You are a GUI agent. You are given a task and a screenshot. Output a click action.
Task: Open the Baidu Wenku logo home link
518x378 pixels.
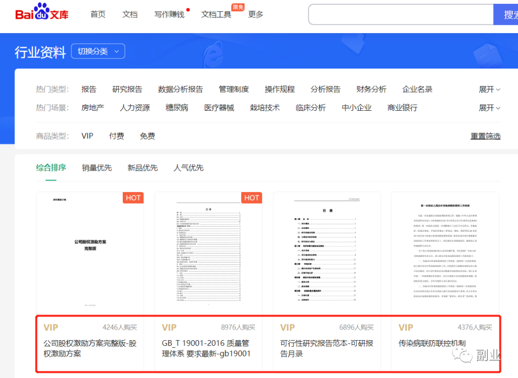42,12
